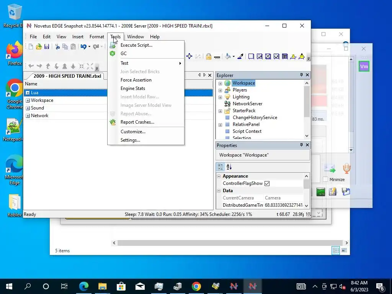Expand StarterPack in Explorer
Image resolution: width=392 pixels, height=294 pixels.
[220, 111]
